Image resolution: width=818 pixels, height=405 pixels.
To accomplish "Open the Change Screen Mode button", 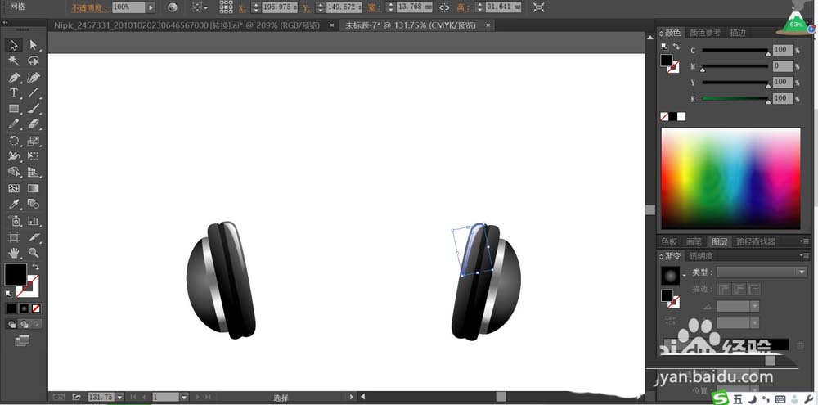I will point(22,341).
